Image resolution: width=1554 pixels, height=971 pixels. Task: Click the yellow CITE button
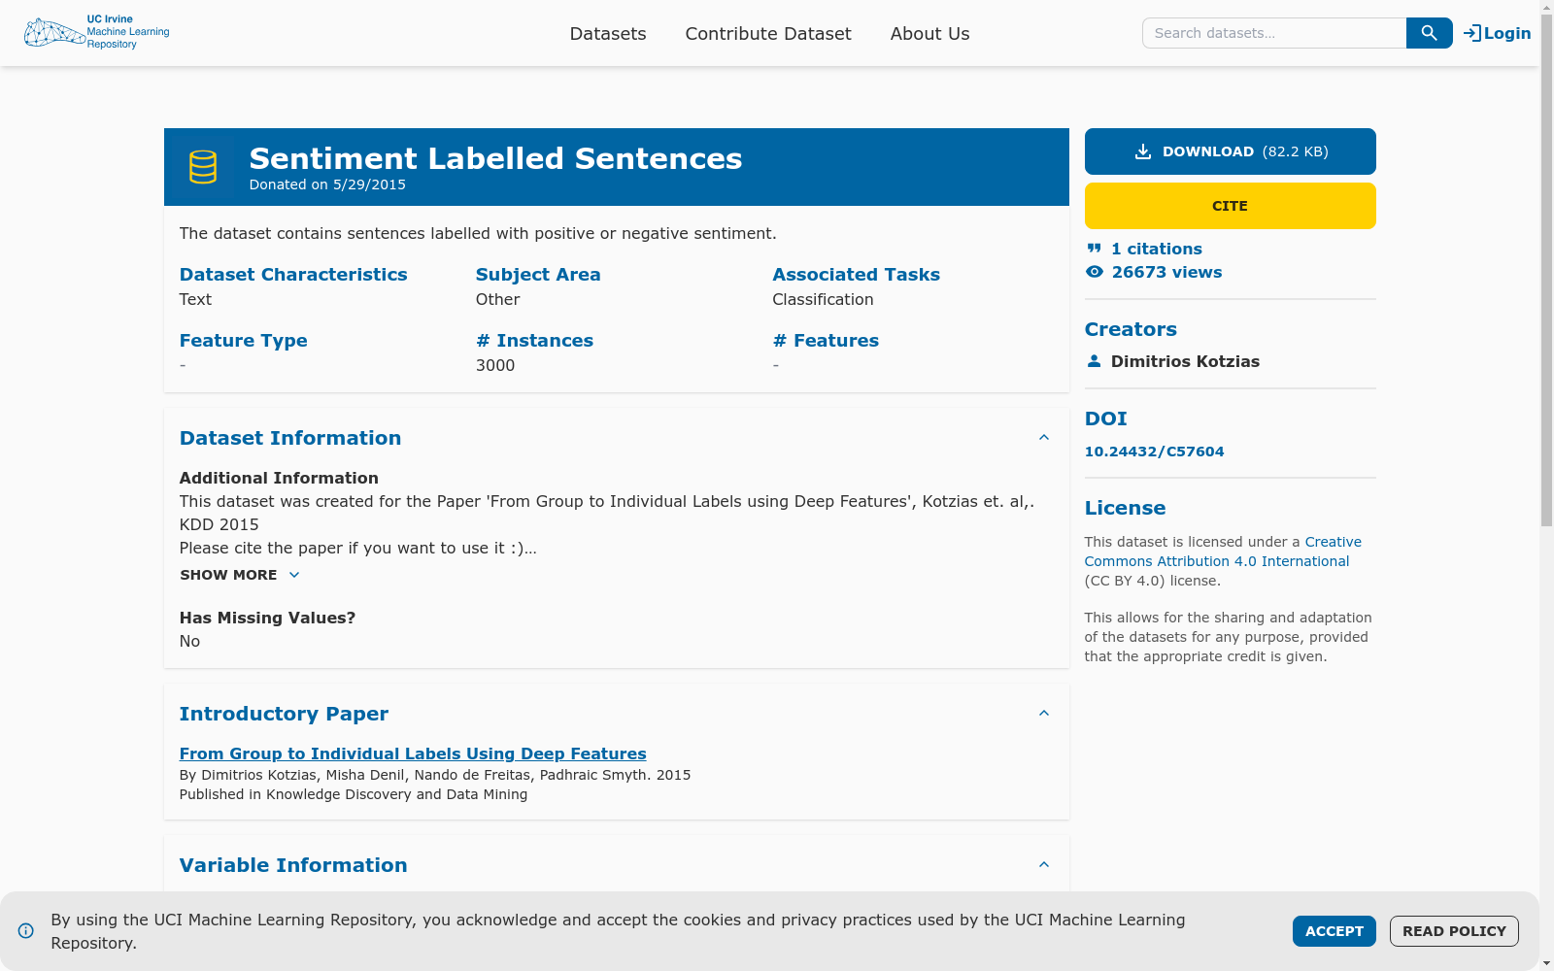[1230, 206]
